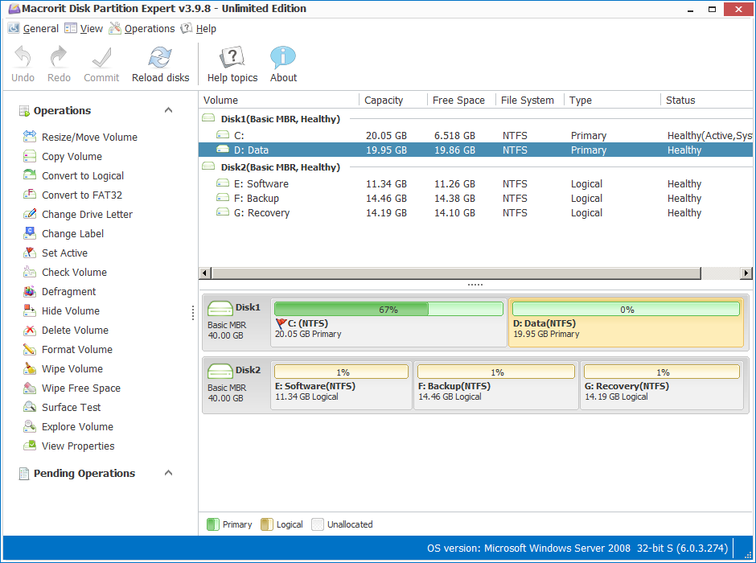Sort by the Type column header

612,100
